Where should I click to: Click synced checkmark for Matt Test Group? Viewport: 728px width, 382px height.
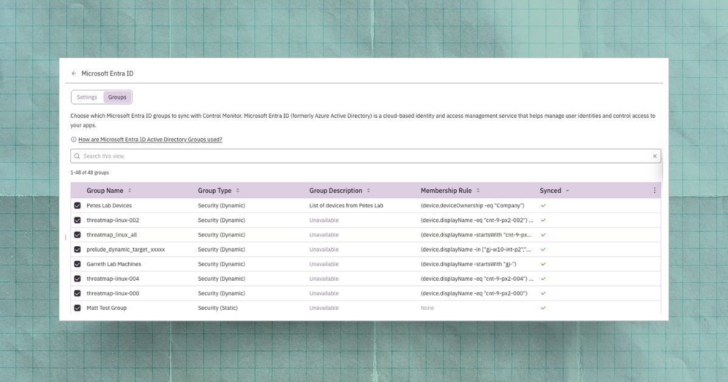point(543,307)
